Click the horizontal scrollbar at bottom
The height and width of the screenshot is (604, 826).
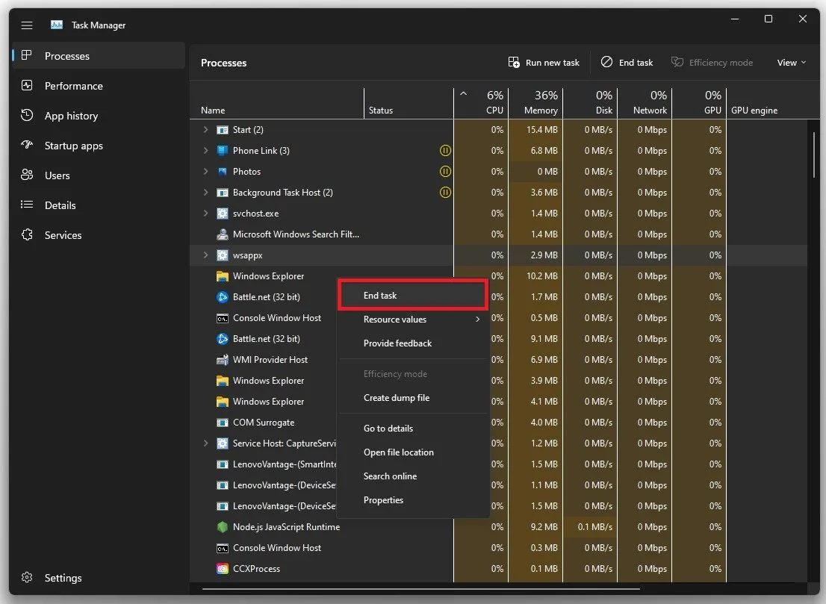[x=420, y=589]
